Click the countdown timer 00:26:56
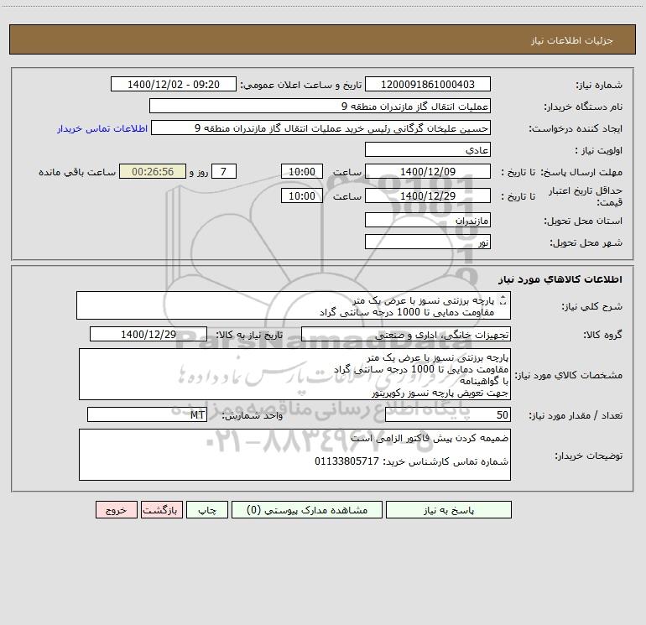The width and height of the screenshot is (646, 625). 153,171
